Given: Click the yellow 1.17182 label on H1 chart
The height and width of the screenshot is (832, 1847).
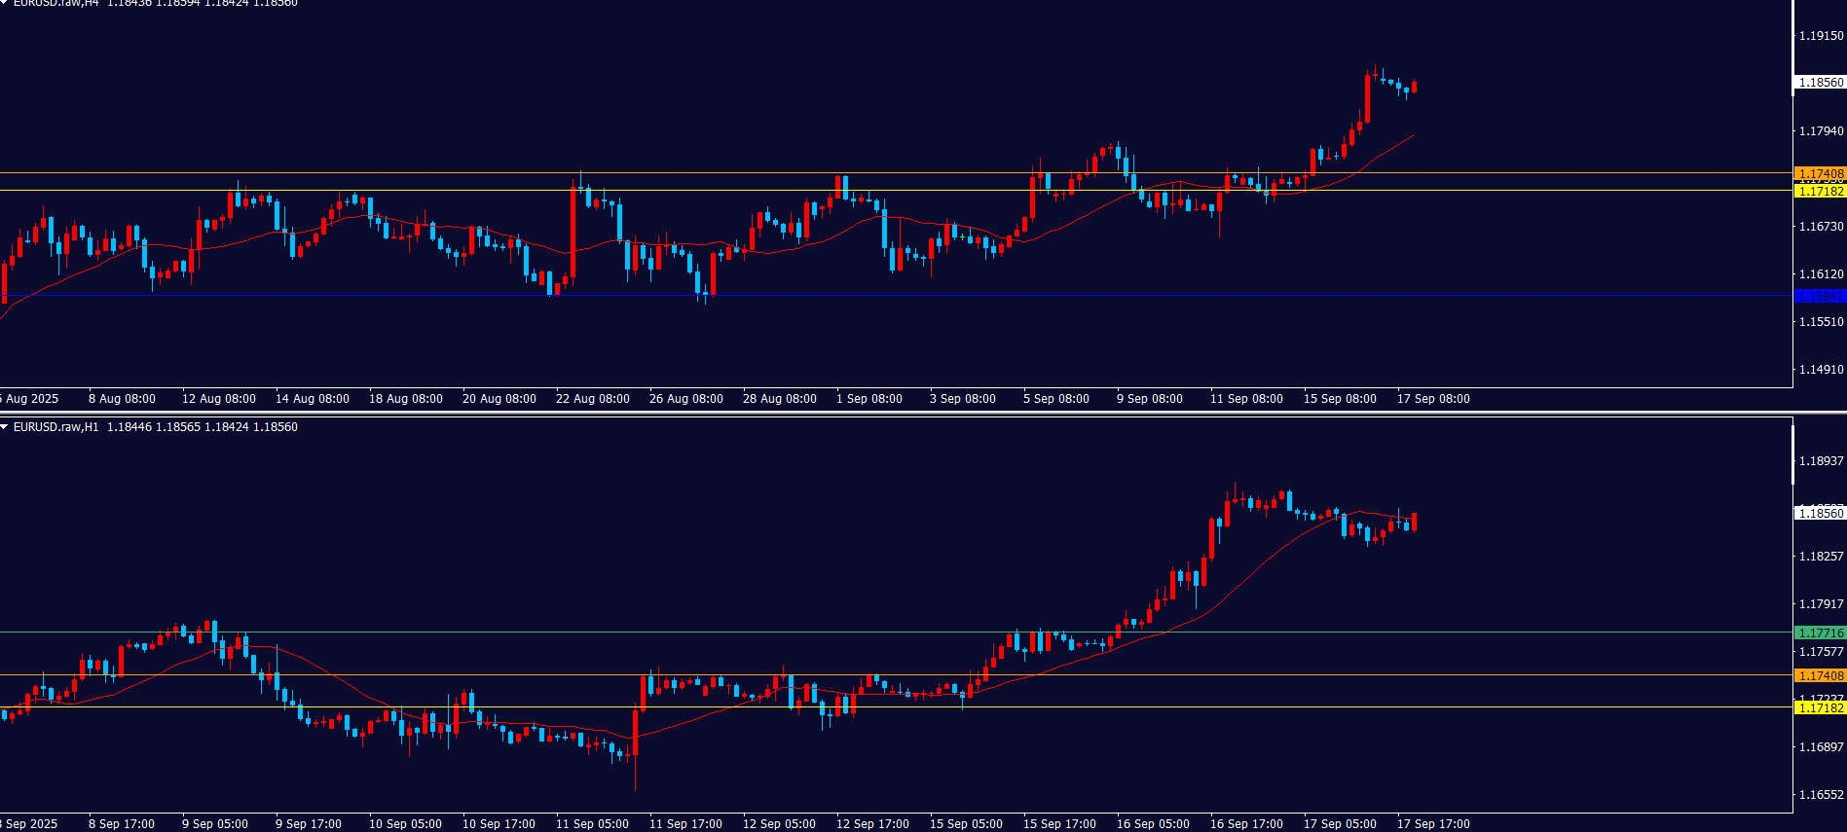Looking at the screenshot, I should pos(1820,707).
